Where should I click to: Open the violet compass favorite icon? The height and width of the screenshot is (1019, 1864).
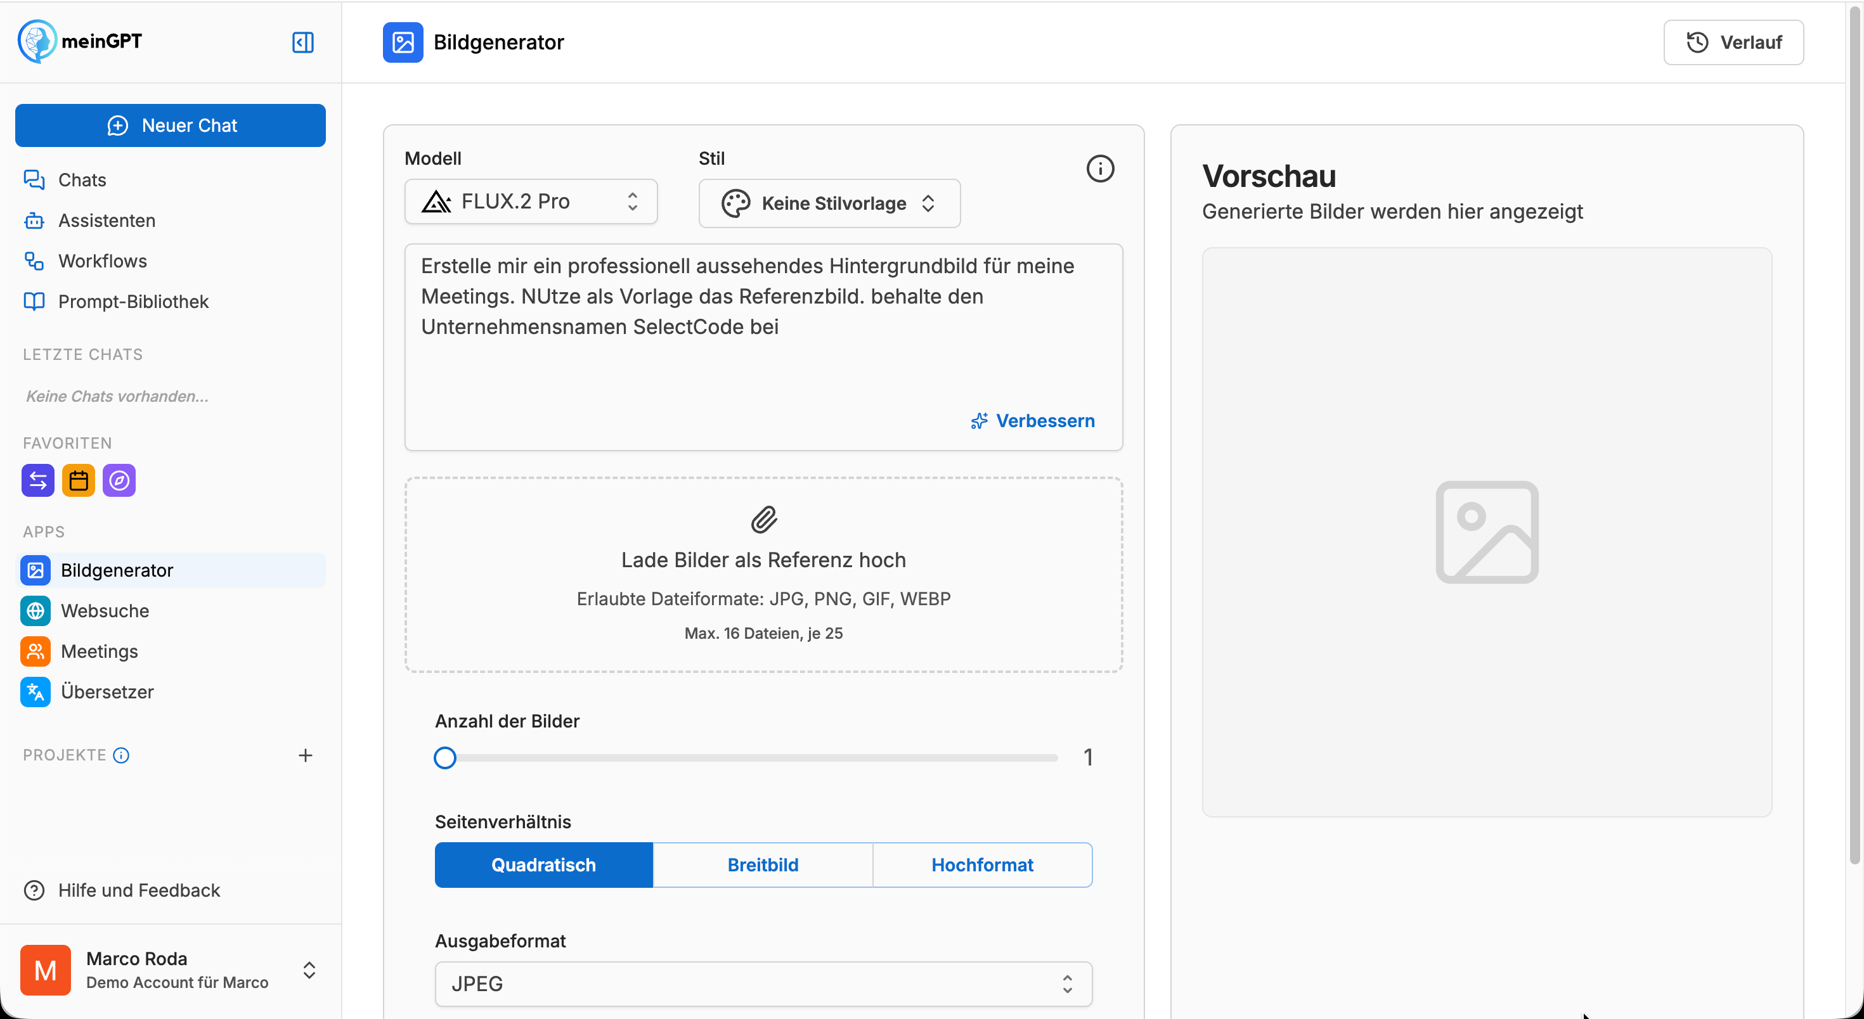click(119, 480)
